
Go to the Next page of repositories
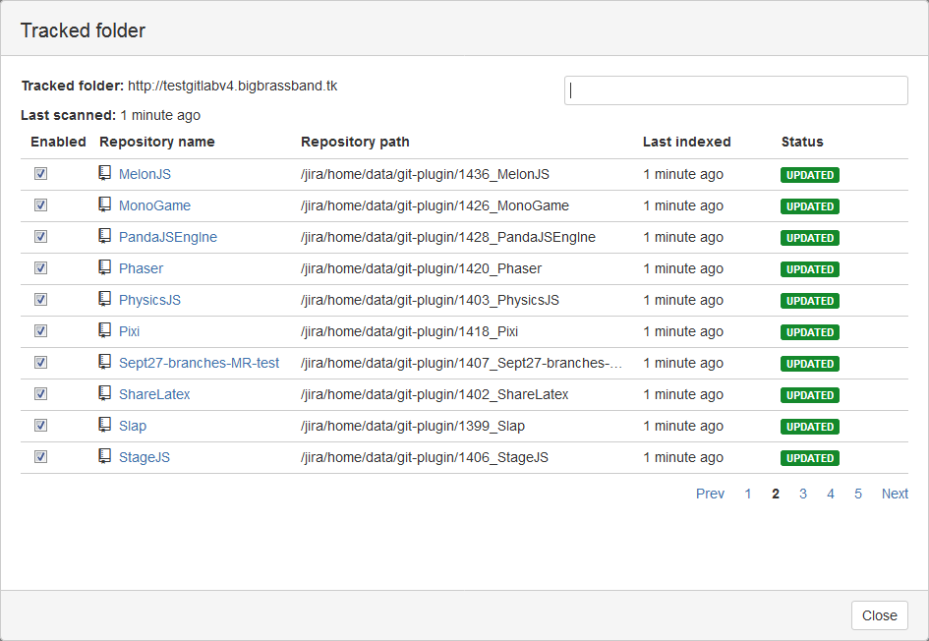click(x=895, y=494)
